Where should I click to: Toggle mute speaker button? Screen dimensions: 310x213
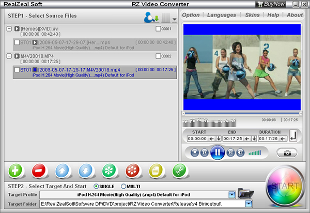[x=240, y=153]
